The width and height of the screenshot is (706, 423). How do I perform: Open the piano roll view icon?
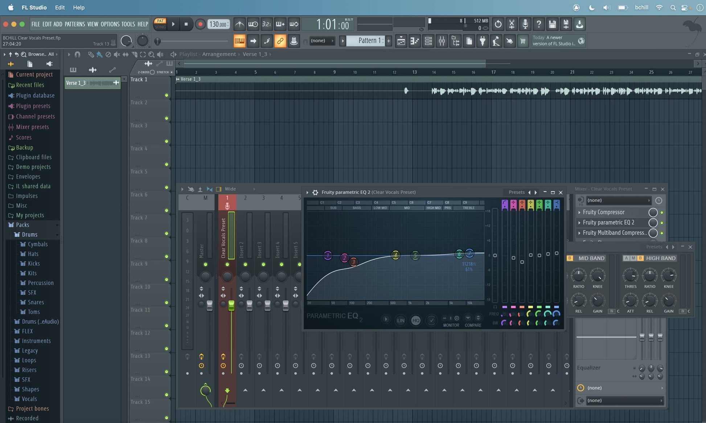tap(414, 41)
